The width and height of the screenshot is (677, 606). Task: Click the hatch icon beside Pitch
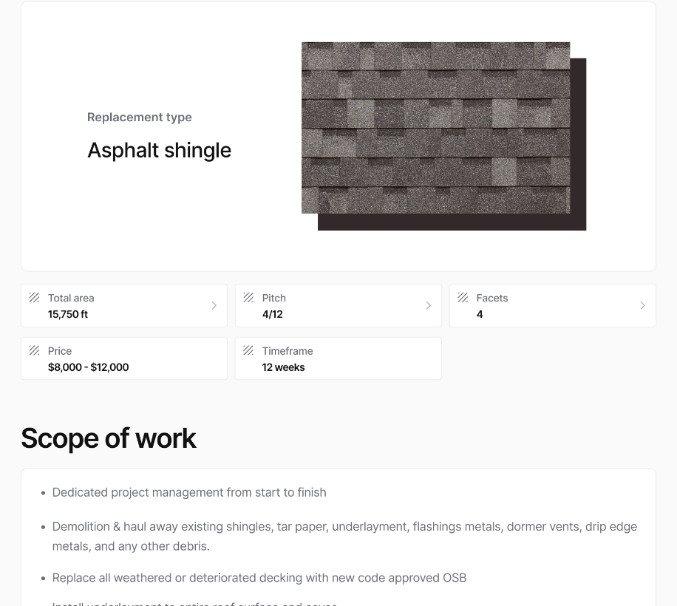[x=248, y=297]
